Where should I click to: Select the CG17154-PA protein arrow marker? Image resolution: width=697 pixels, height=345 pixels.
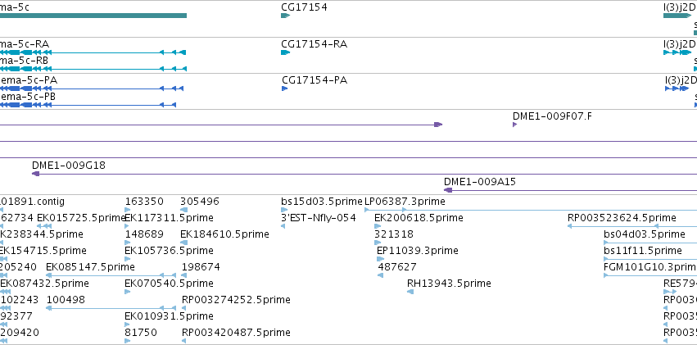285,89
